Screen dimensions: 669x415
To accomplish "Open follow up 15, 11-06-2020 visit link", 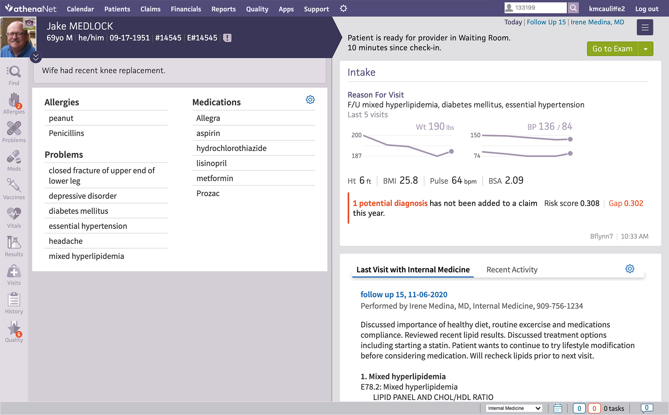I will [x=404, y=295].
